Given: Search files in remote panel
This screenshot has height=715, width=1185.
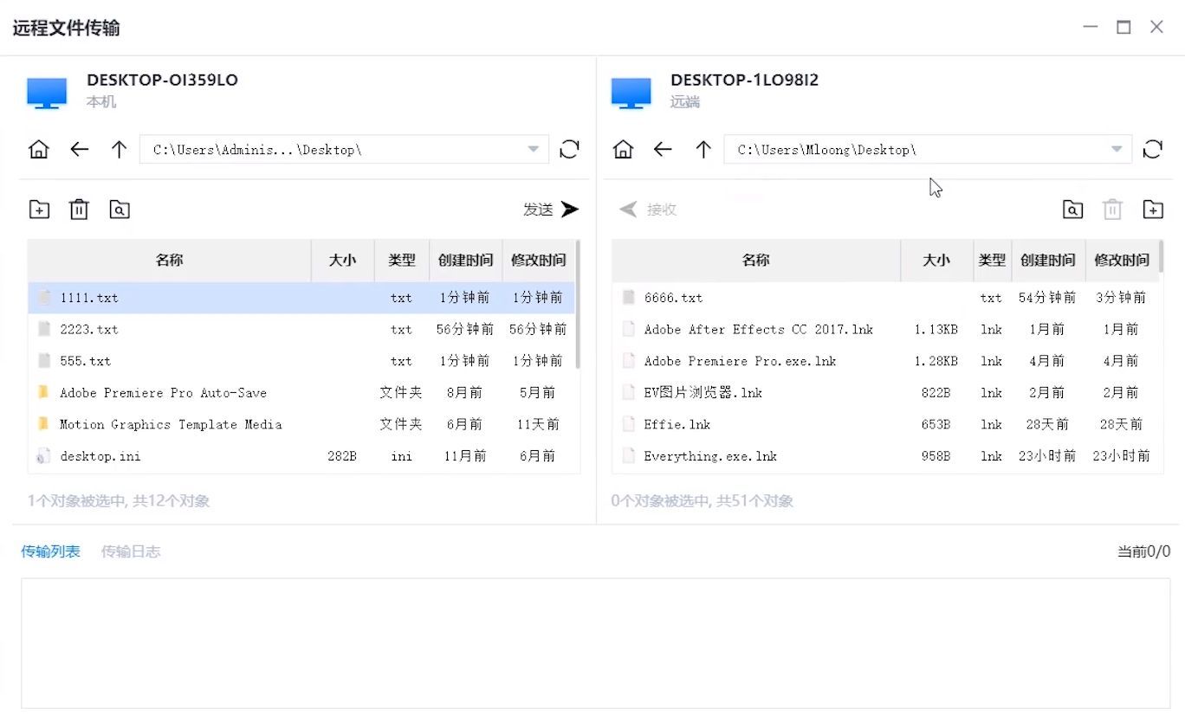Looking at the screenshot, I should tap(1072, 209).
